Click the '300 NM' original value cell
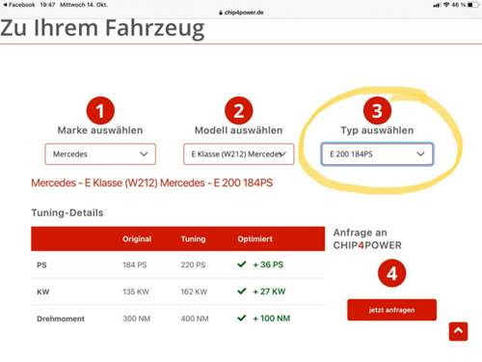Image resolution: width=482 pixels, height=362 pixels. [137, 319]
